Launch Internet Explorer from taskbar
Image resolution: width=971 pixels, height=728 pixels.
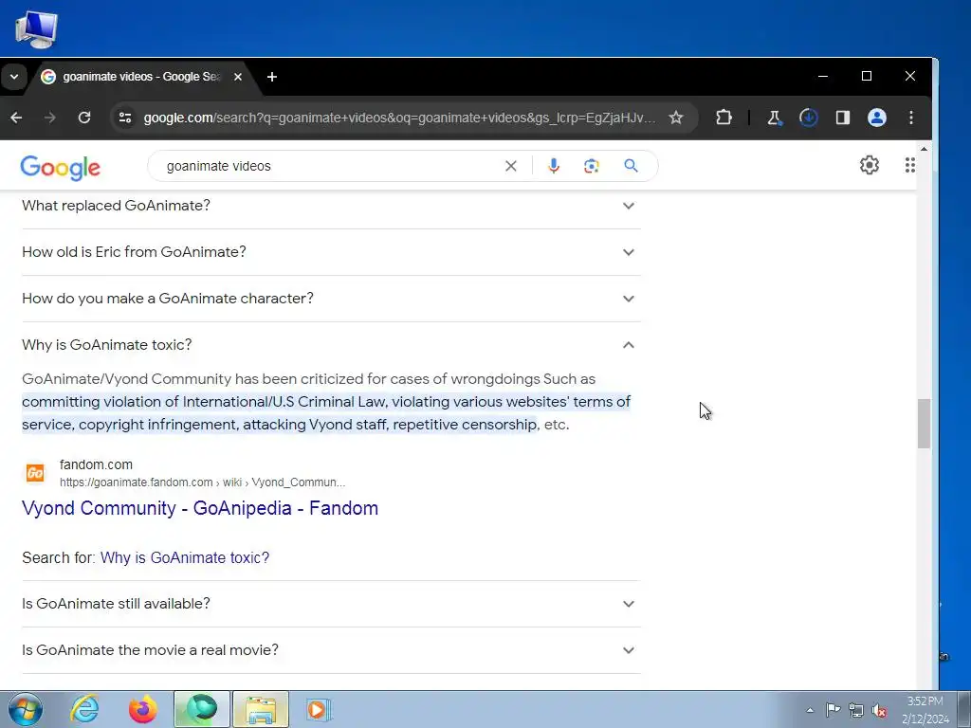(x=84, y=709)
